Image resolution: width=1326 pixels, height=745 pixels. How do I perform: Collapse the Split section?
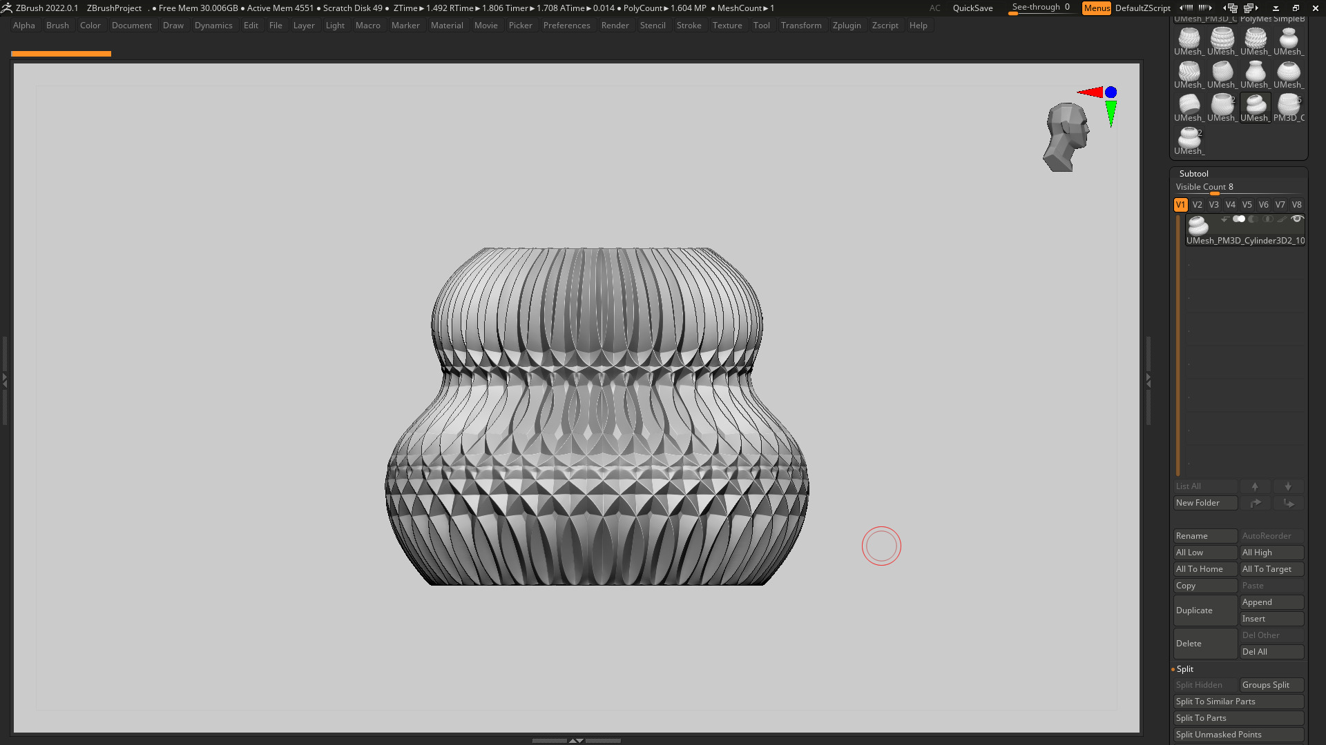click(x=1185, y=669)
